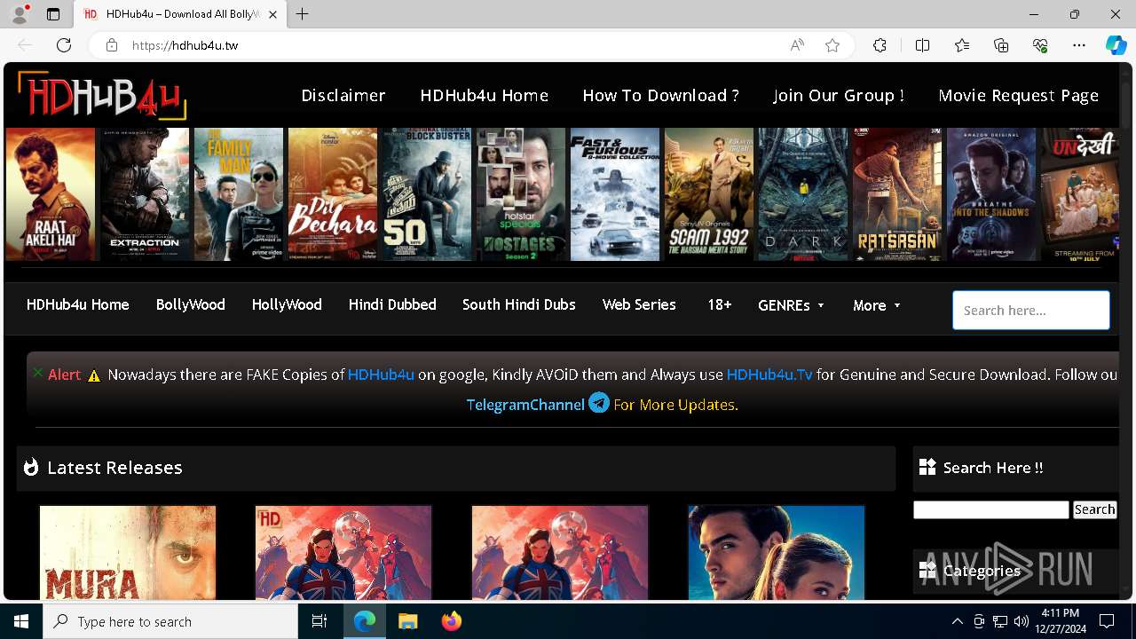Viewport: 1136px width, 639px height.
Task: Open Browser essentials heart icon
Action: pyautogui.click(x=1040, y=45)
